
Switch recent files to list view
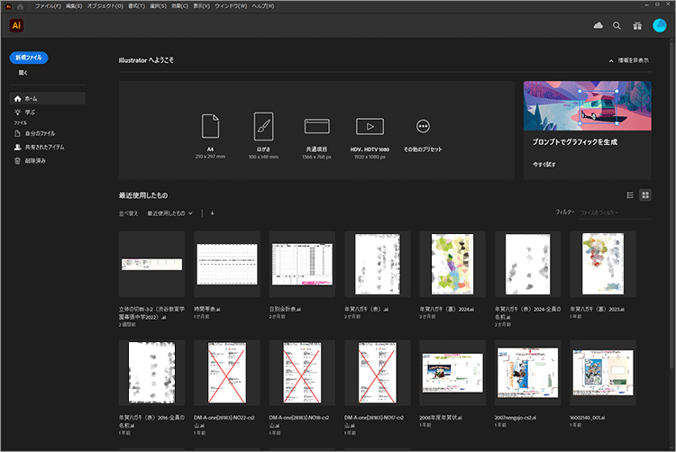[x=630, y=195]
